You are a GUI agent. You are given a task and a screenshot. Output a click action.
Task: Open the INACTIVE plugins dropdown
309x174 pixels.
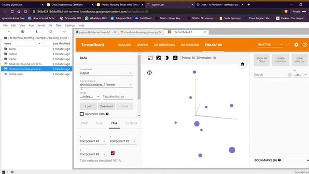270,45
